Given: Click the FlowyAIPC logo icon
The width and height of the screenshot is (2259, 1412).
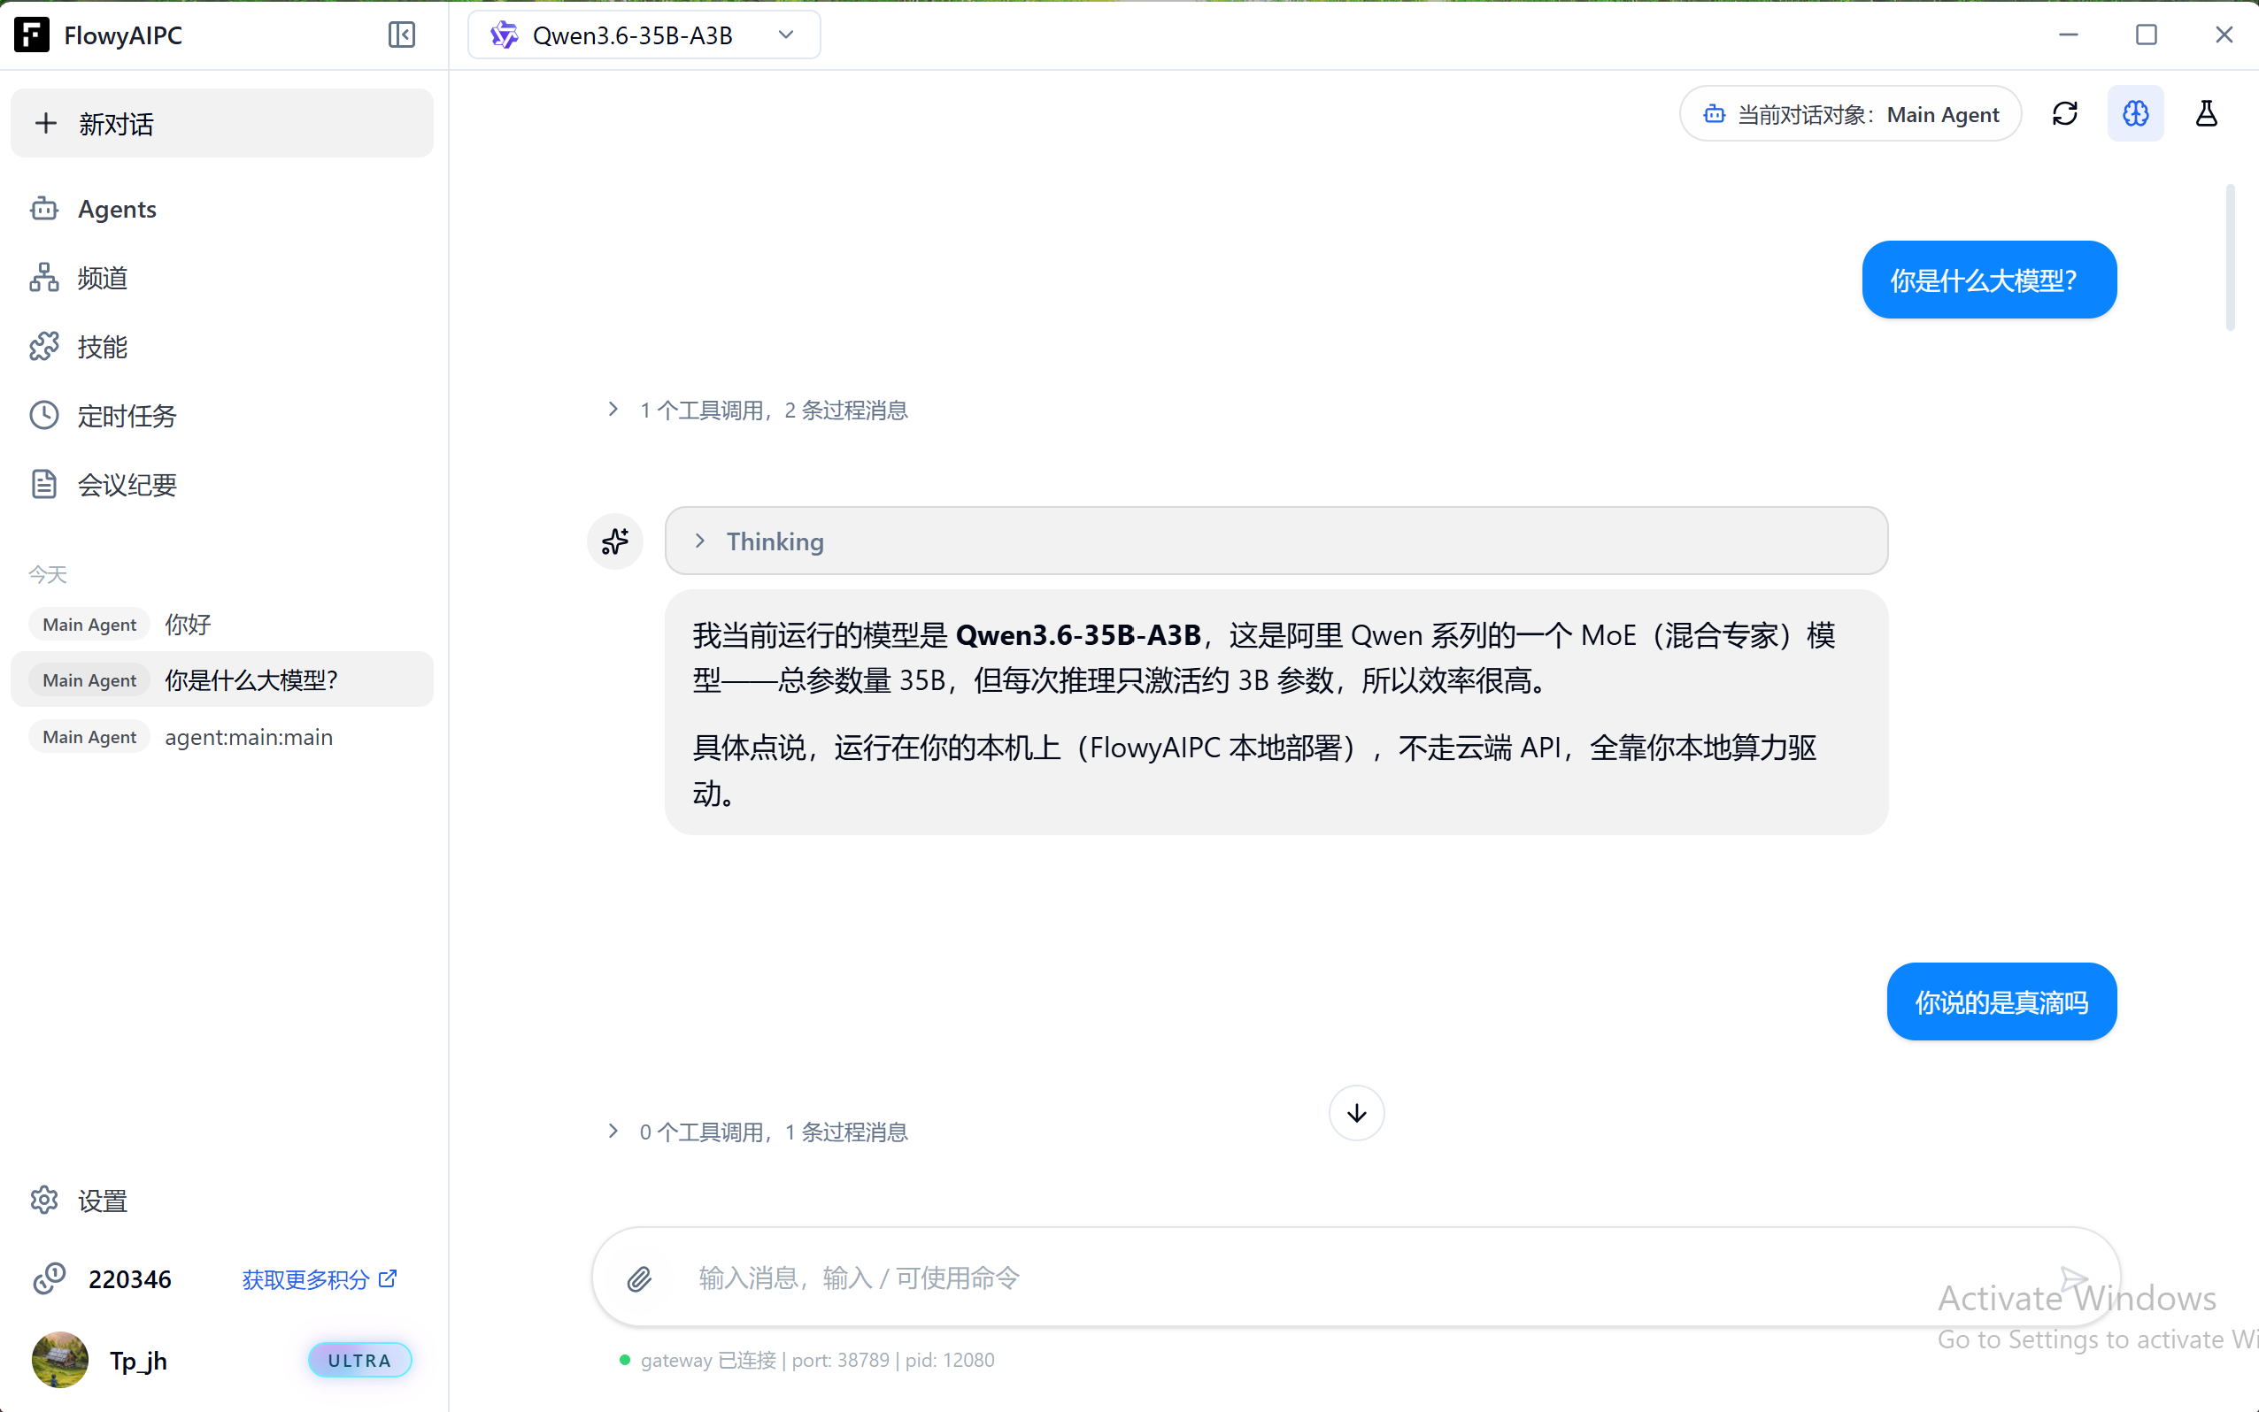Looking at the screenshot, I should 32,35.
